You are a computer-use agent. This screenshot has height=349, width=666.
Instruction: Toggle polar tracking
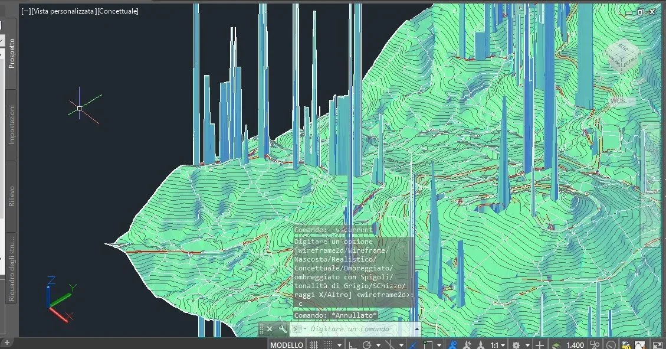click(367, 345)
